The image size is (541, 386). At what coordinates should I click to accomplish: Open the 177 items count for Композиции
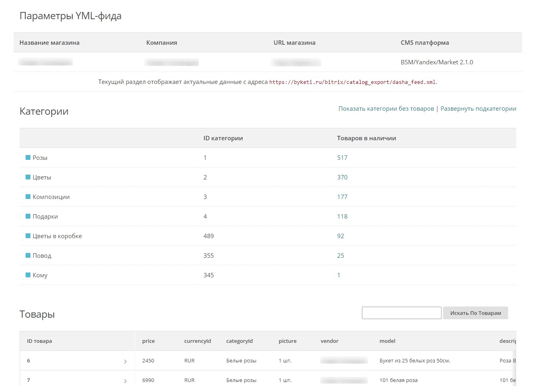coord(342,197)
